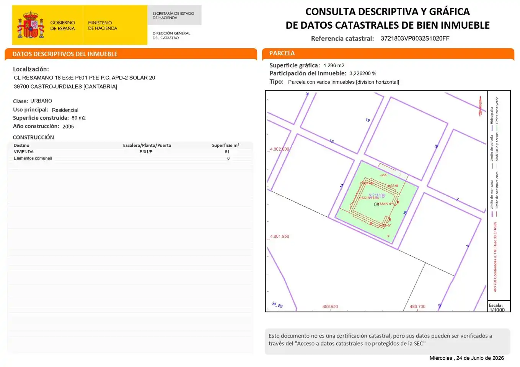Click map coordinate label '483.650'
520x367 pixels.
pyautogui.click(x=330, y=307)
